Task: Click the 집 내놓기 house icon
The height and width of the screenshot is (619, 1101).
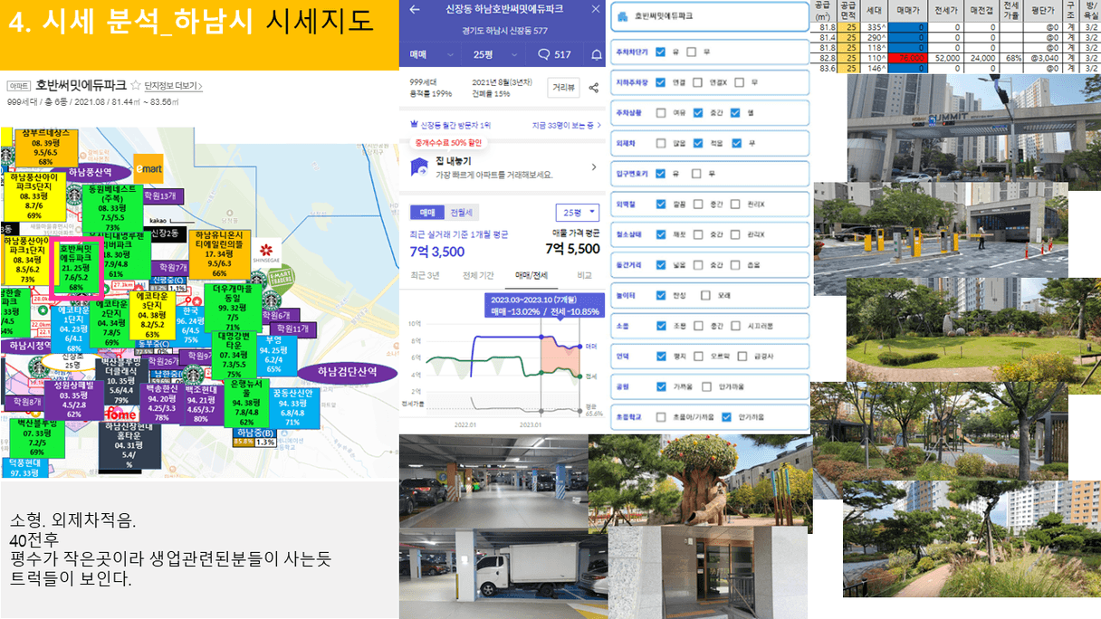Action: tap(419, 167)
